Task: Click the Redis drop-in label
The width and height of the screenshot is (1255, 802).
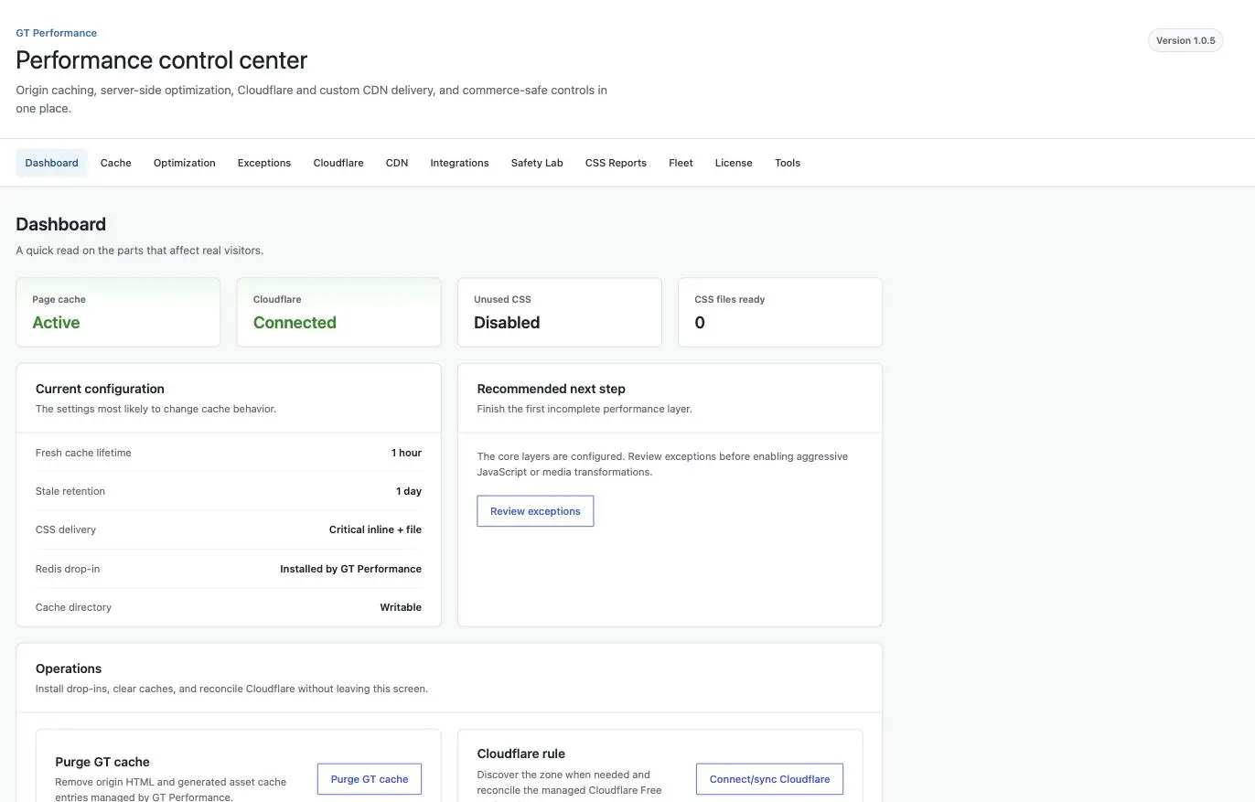Action: point(68,569)
